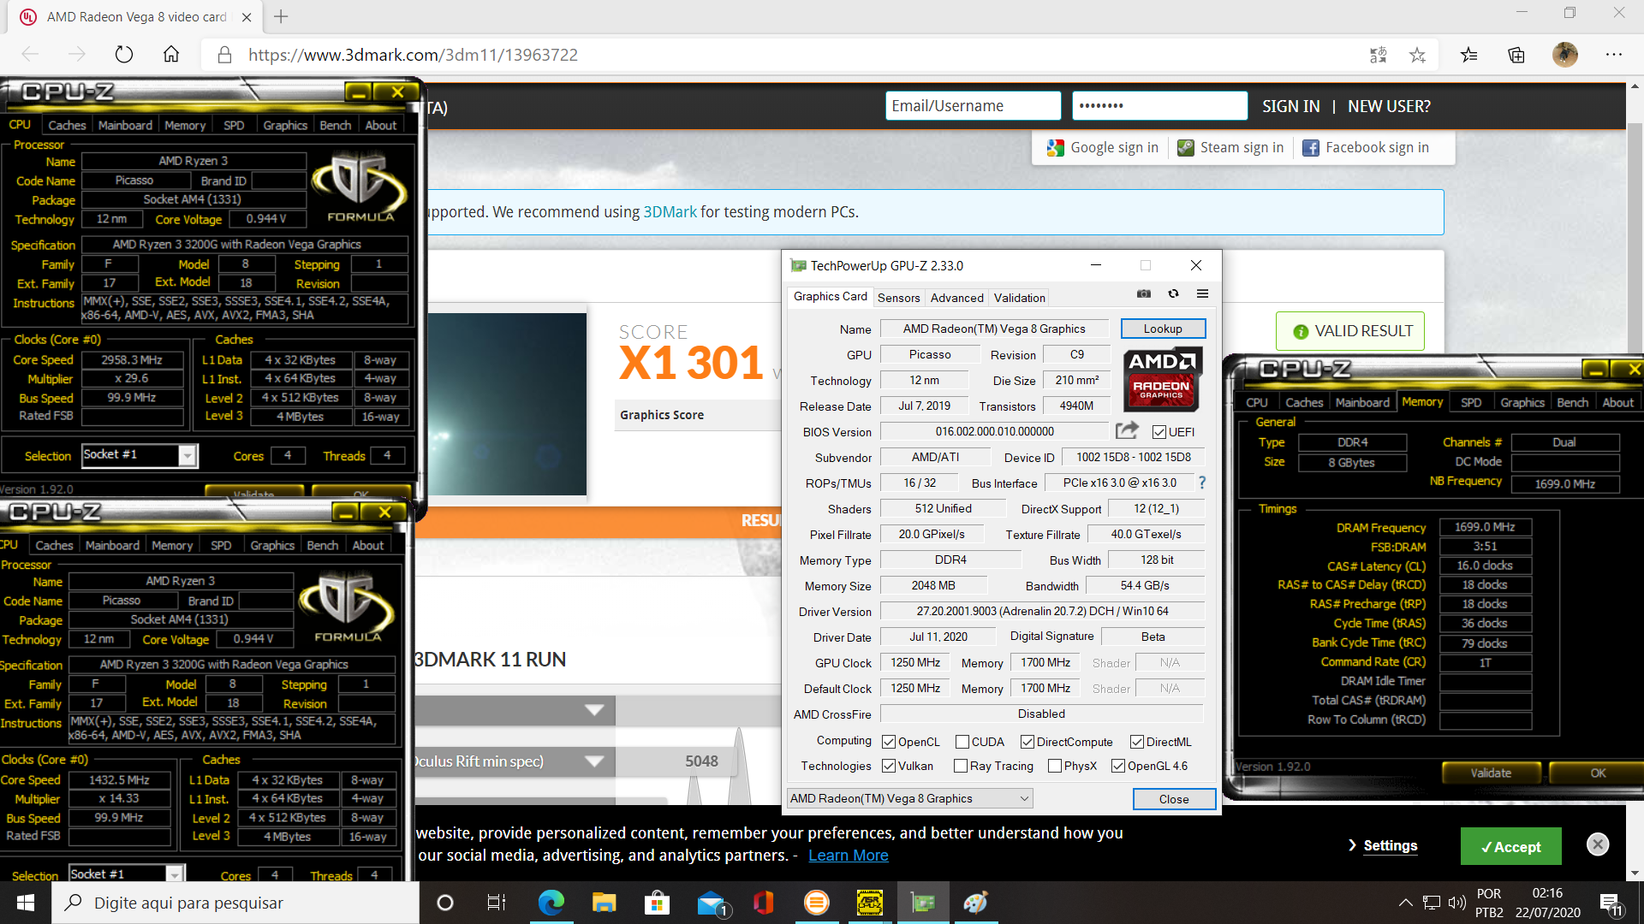Go to the browser home page

tap(171, 55)
